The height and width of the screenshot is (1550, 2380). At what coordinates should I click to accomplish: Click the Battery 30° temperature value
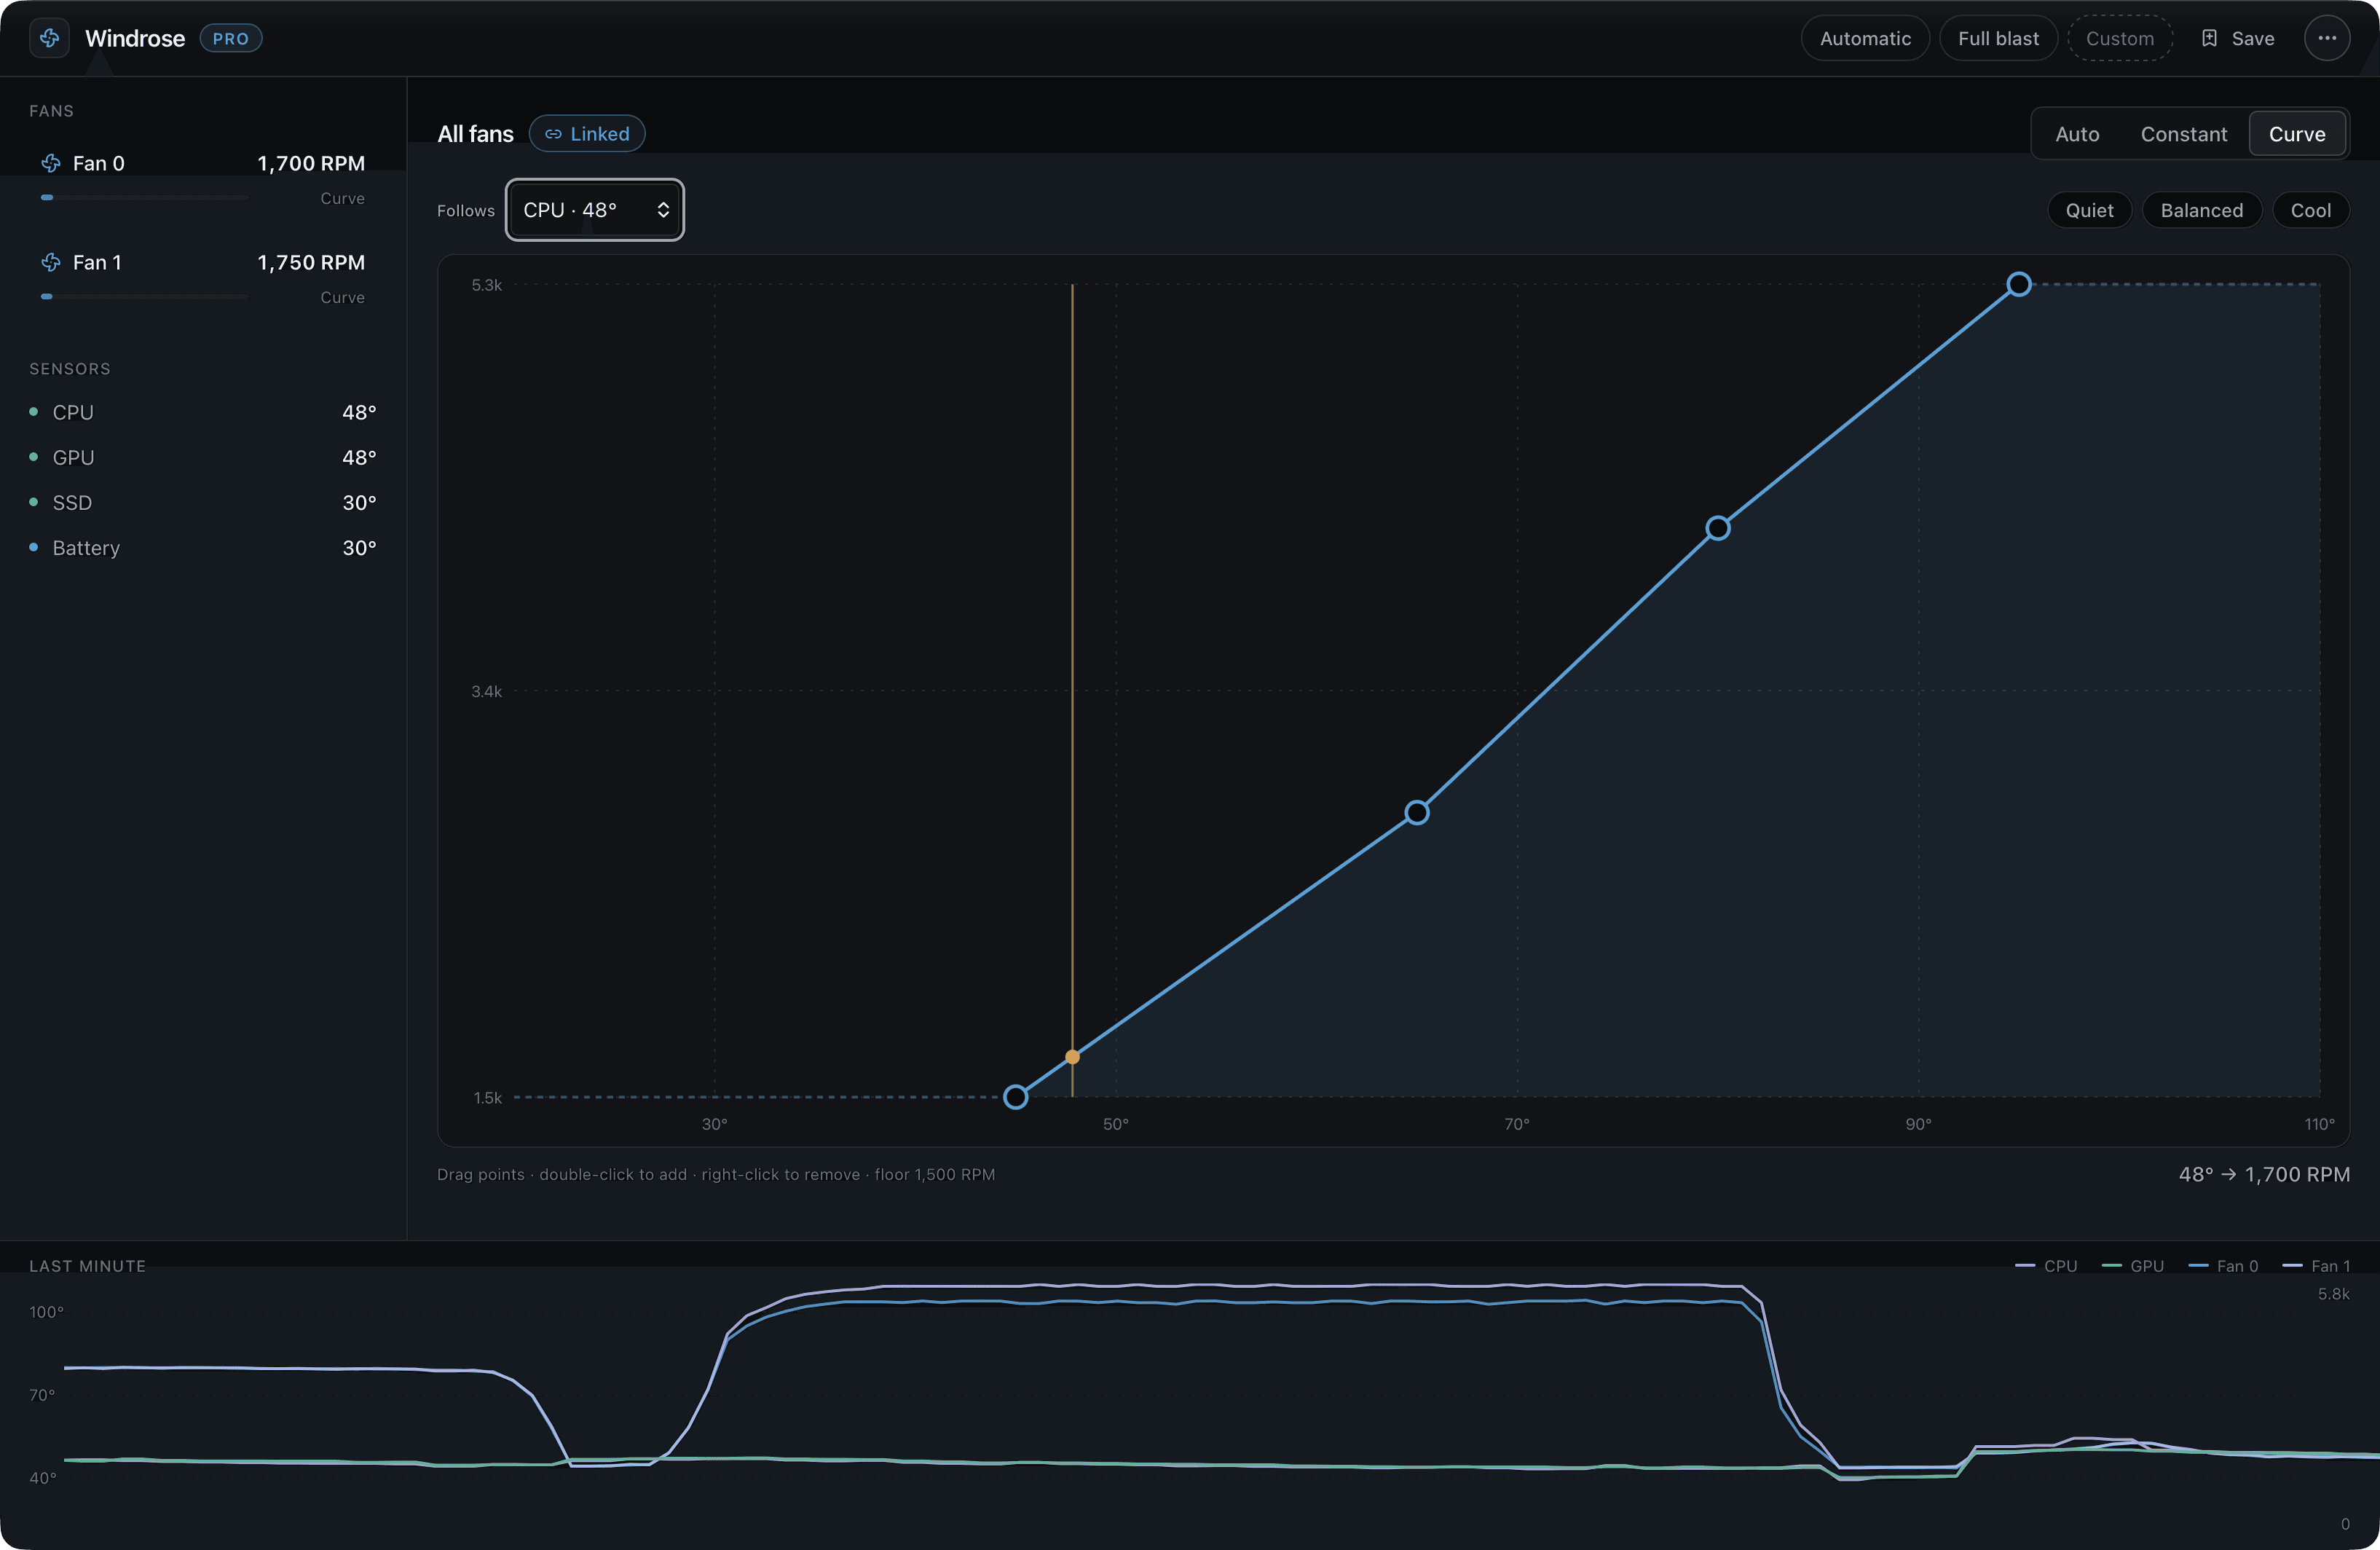[359, 548]
